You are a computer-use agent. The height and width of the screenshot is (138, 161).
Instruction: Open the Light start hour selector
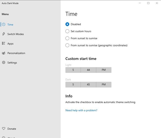pos(73,70)
